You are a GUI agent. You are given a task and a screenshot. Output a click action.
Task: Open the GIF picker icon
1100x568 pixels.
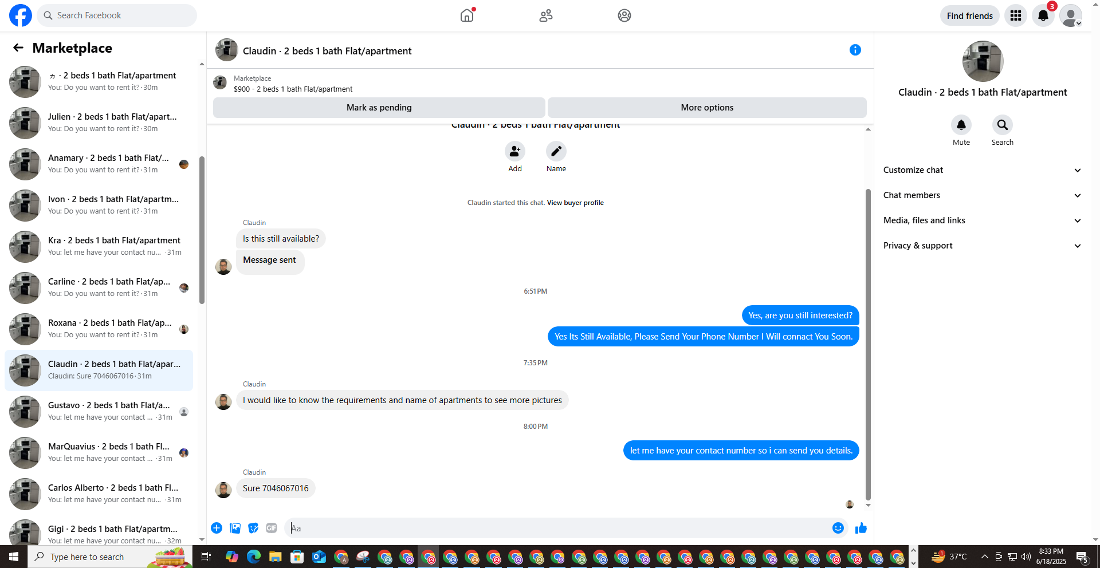272,528
